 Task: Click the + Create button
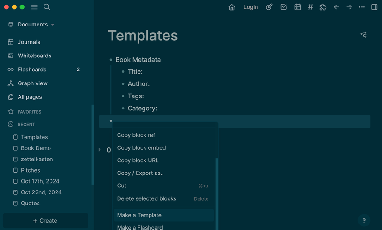(x=45, y=220)
